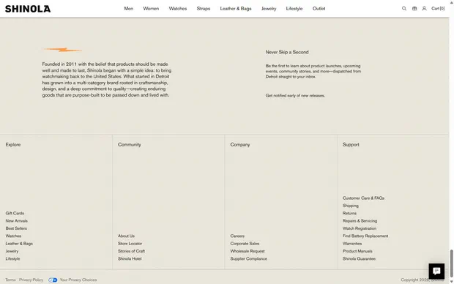The image size is (454, 284).
Task: Open the Women menu
Action: coord(151,9)
